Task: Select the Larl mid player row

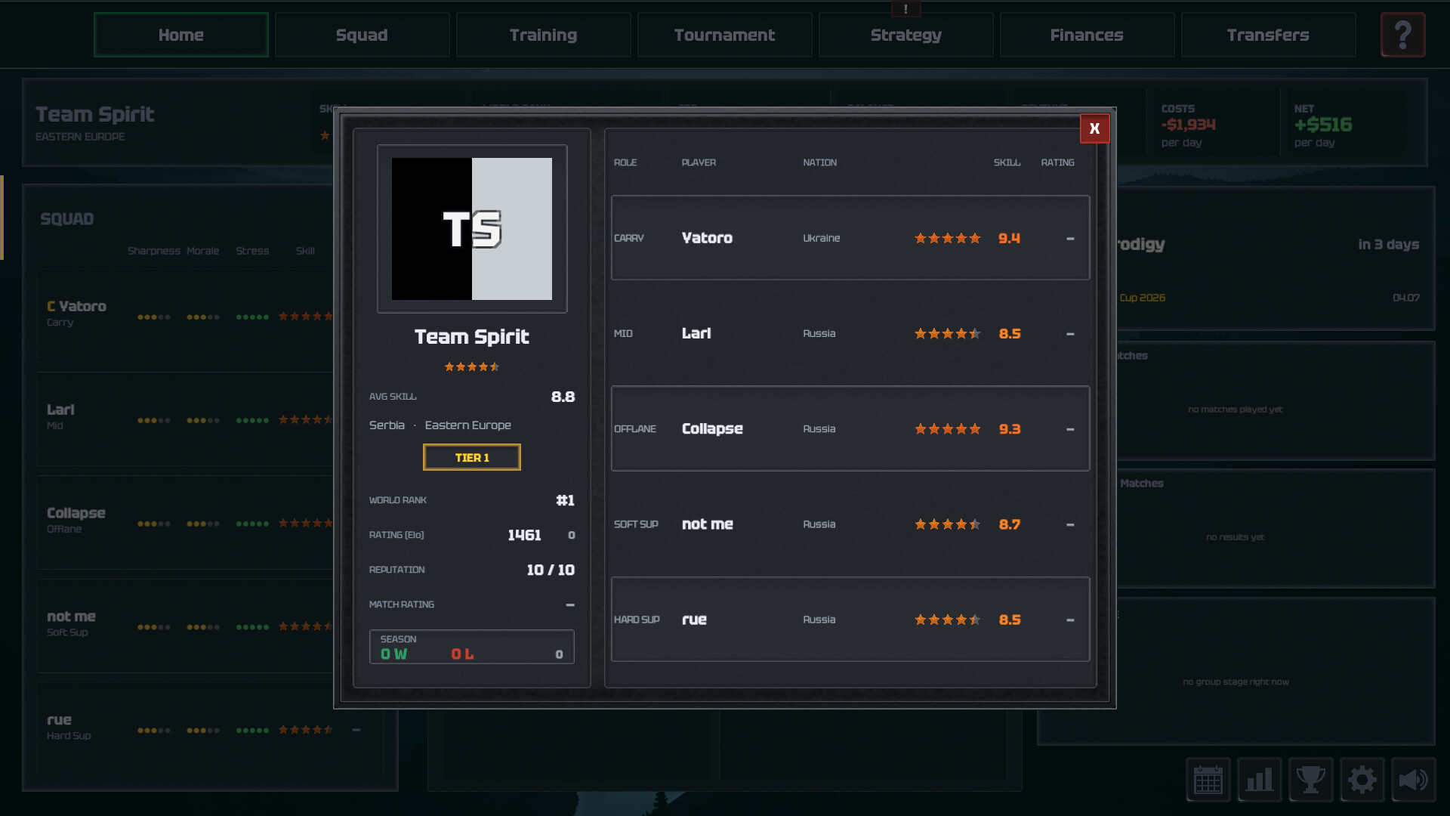Action: click(x=850, y=333)
